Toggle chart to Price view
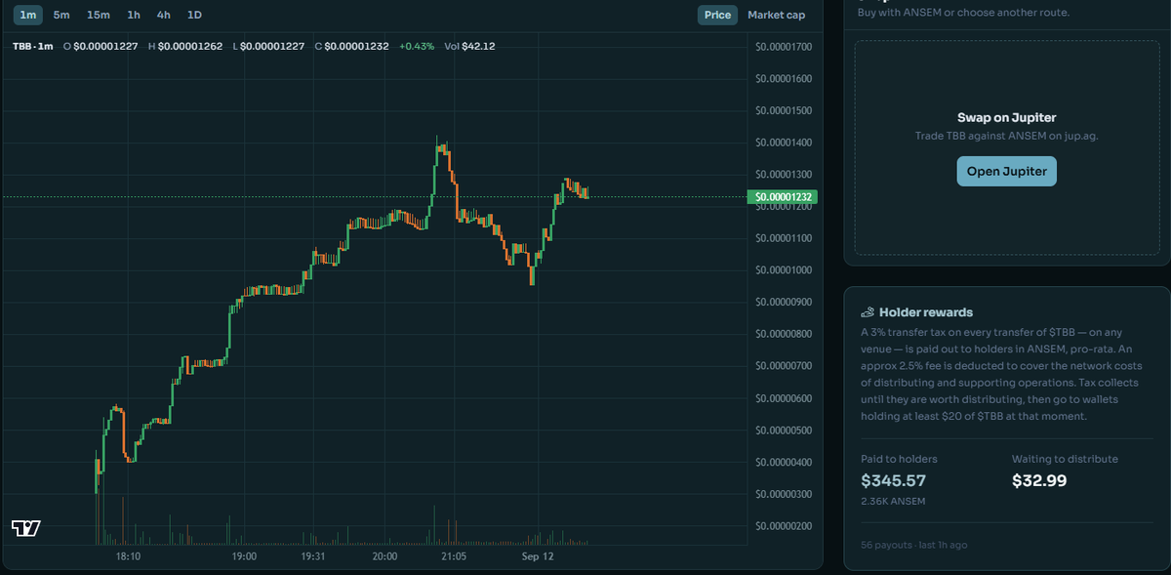The image size is (1171, 575). (717, 15)
